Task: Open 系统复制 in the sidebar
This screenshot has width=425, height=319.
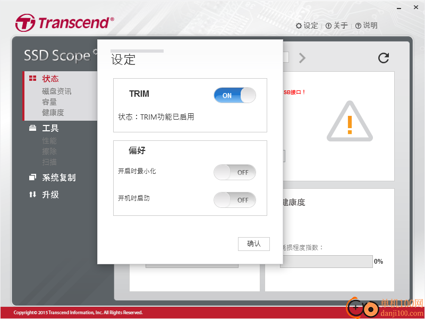Action: [59, 178]
